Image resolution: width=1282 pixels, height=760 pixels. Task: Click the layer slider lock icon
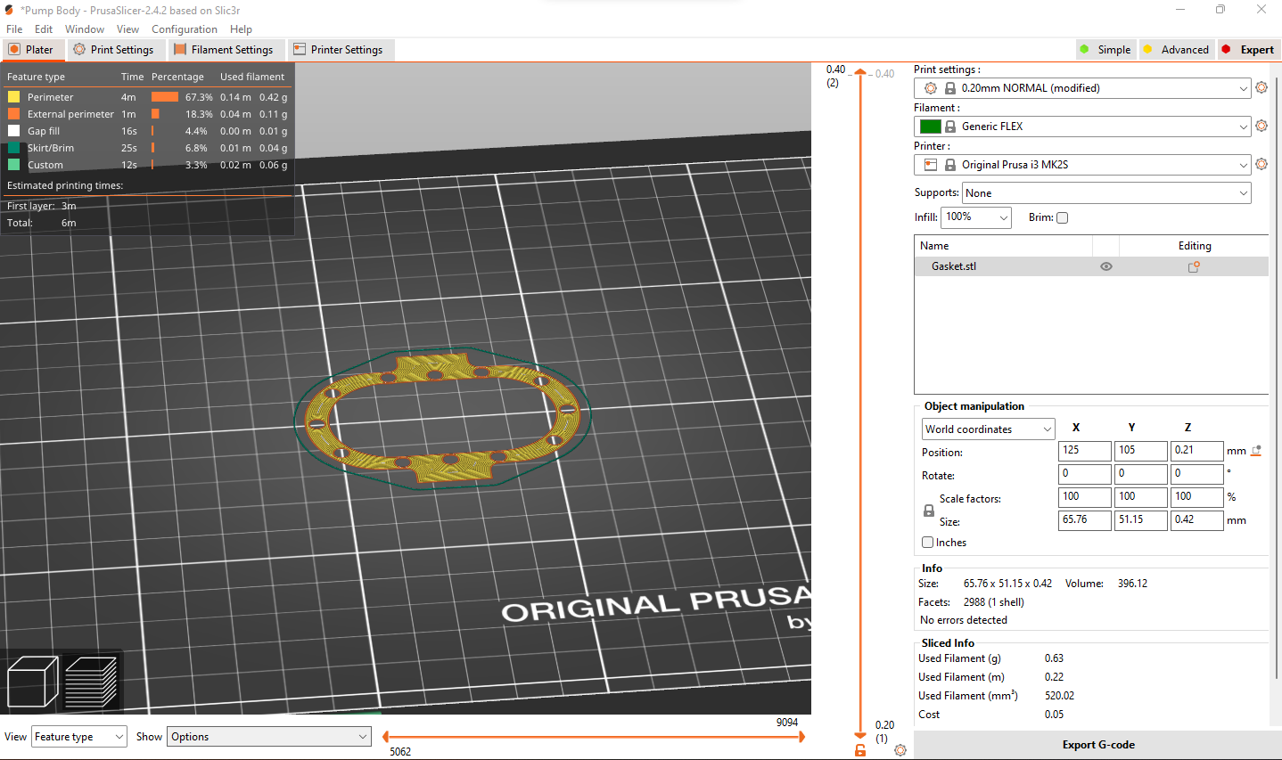tap(860, 750)
